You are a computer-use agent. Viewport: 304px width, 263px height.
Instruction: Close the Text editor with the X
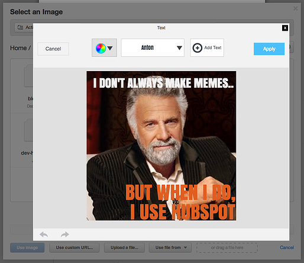tap(285, 28)
